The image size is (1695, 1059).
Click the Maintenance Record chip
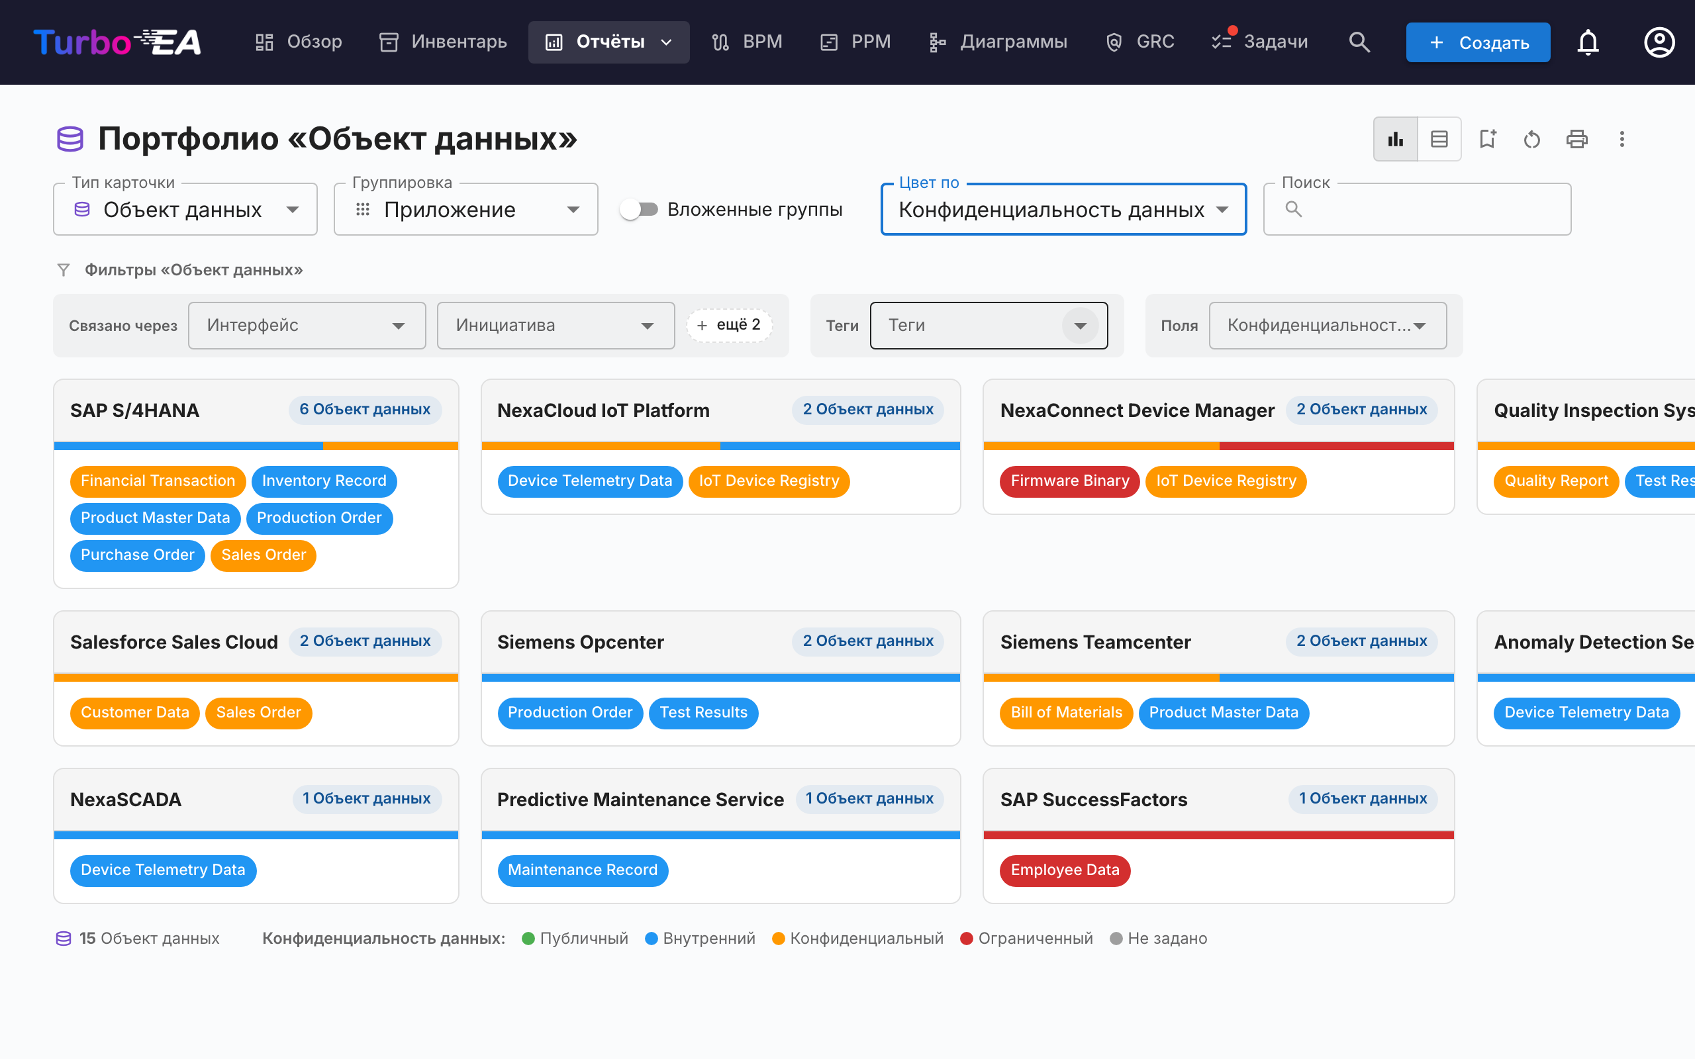(x=582, y=870)
